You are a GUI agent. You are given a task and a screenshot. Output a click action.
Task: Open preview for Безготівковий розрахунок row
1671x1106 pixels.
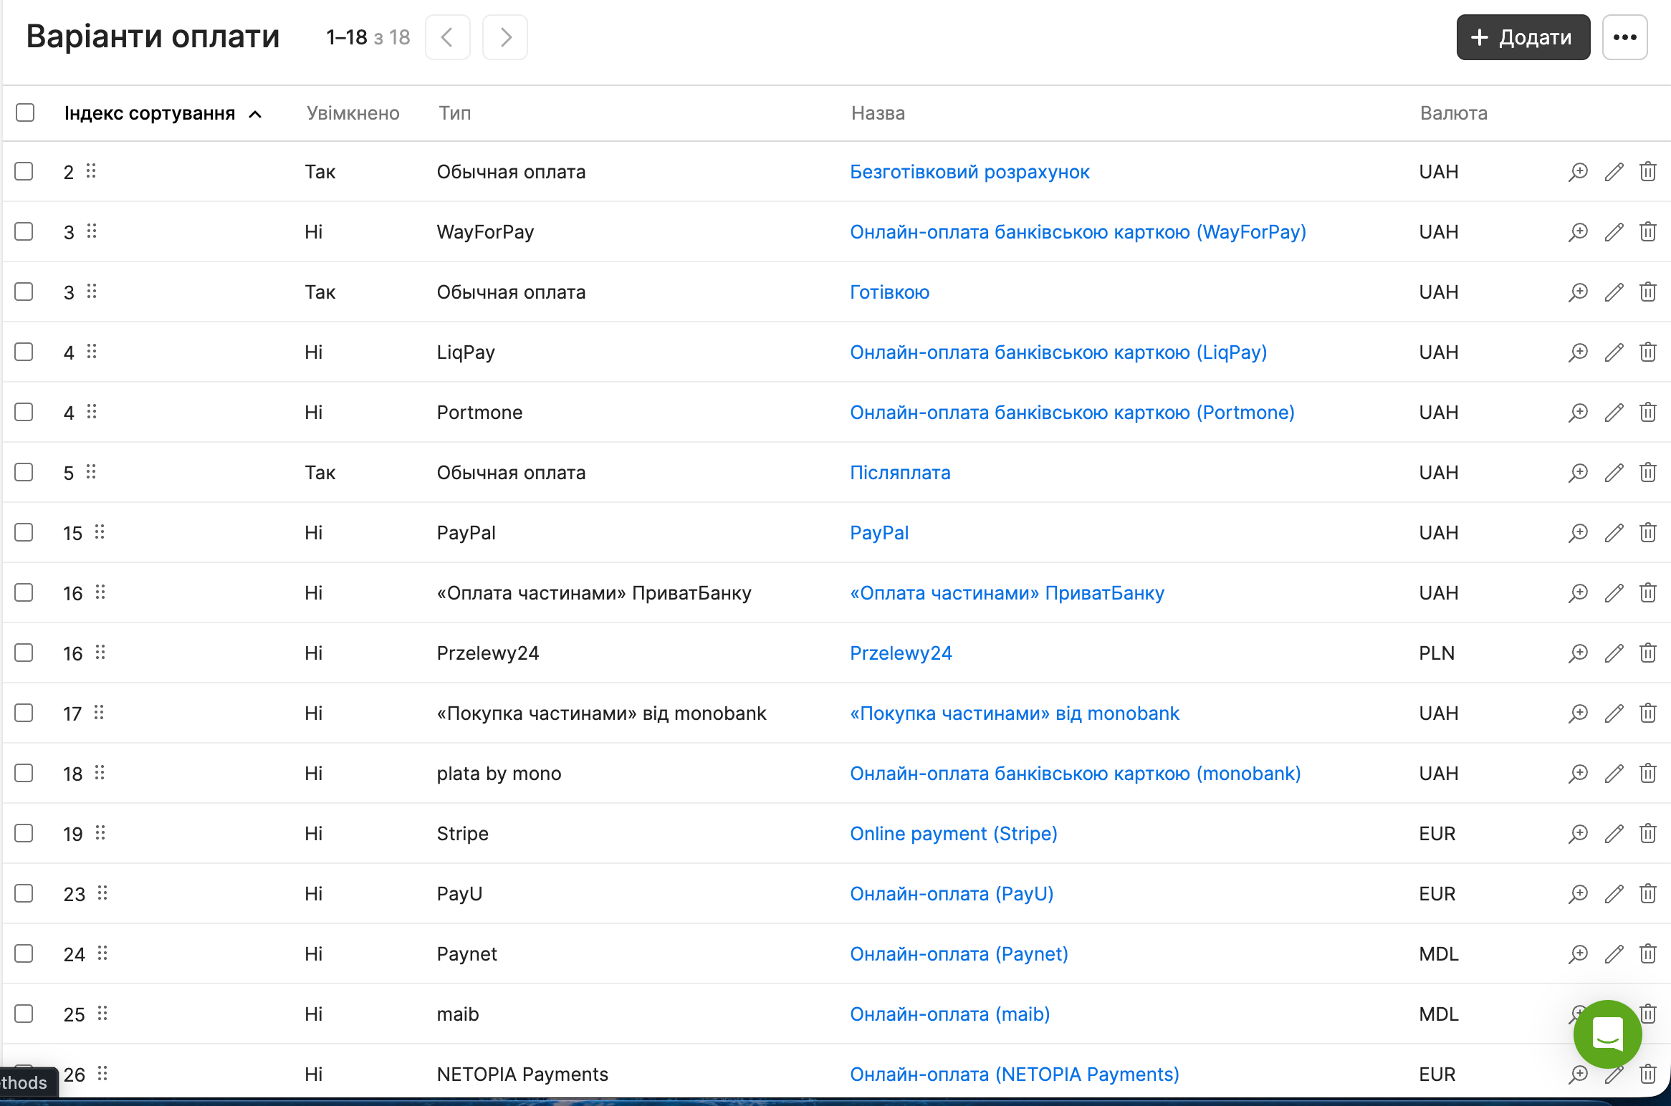(1578, 172)
